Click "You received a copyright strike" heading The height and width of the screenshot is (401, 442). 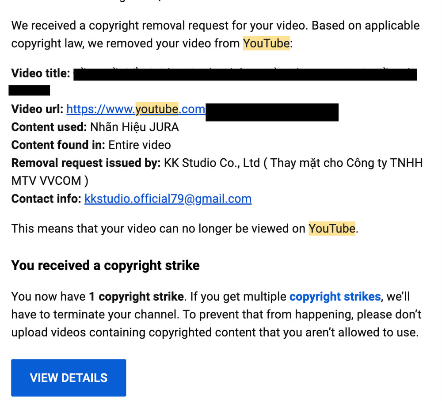(x=106, y=265)
